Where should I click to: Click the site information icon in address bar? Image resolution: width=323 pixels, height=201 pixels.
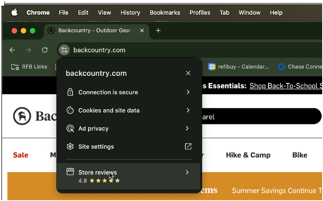coord(64,50)
